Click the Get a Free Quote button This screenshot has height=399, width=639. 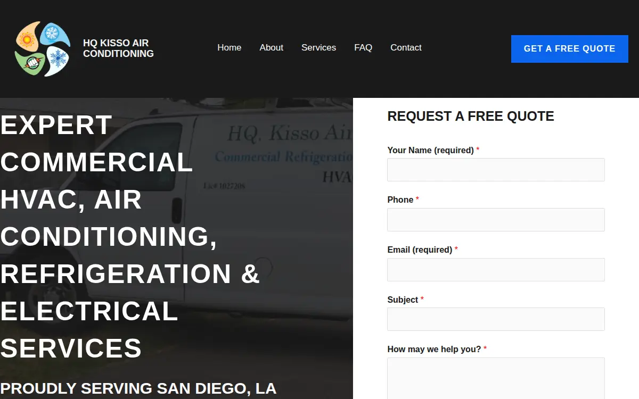point(569,49)
